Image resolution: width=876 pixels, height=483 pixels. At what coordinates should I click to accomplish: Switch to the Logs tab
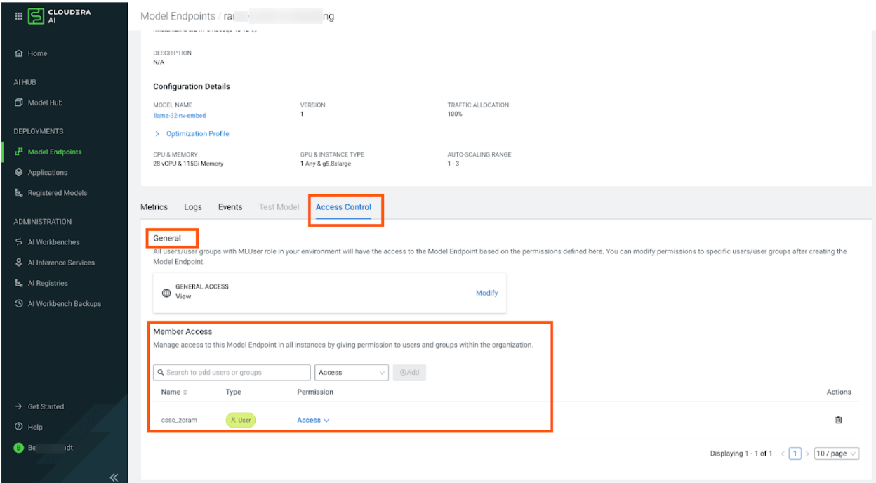coord(193,207)
